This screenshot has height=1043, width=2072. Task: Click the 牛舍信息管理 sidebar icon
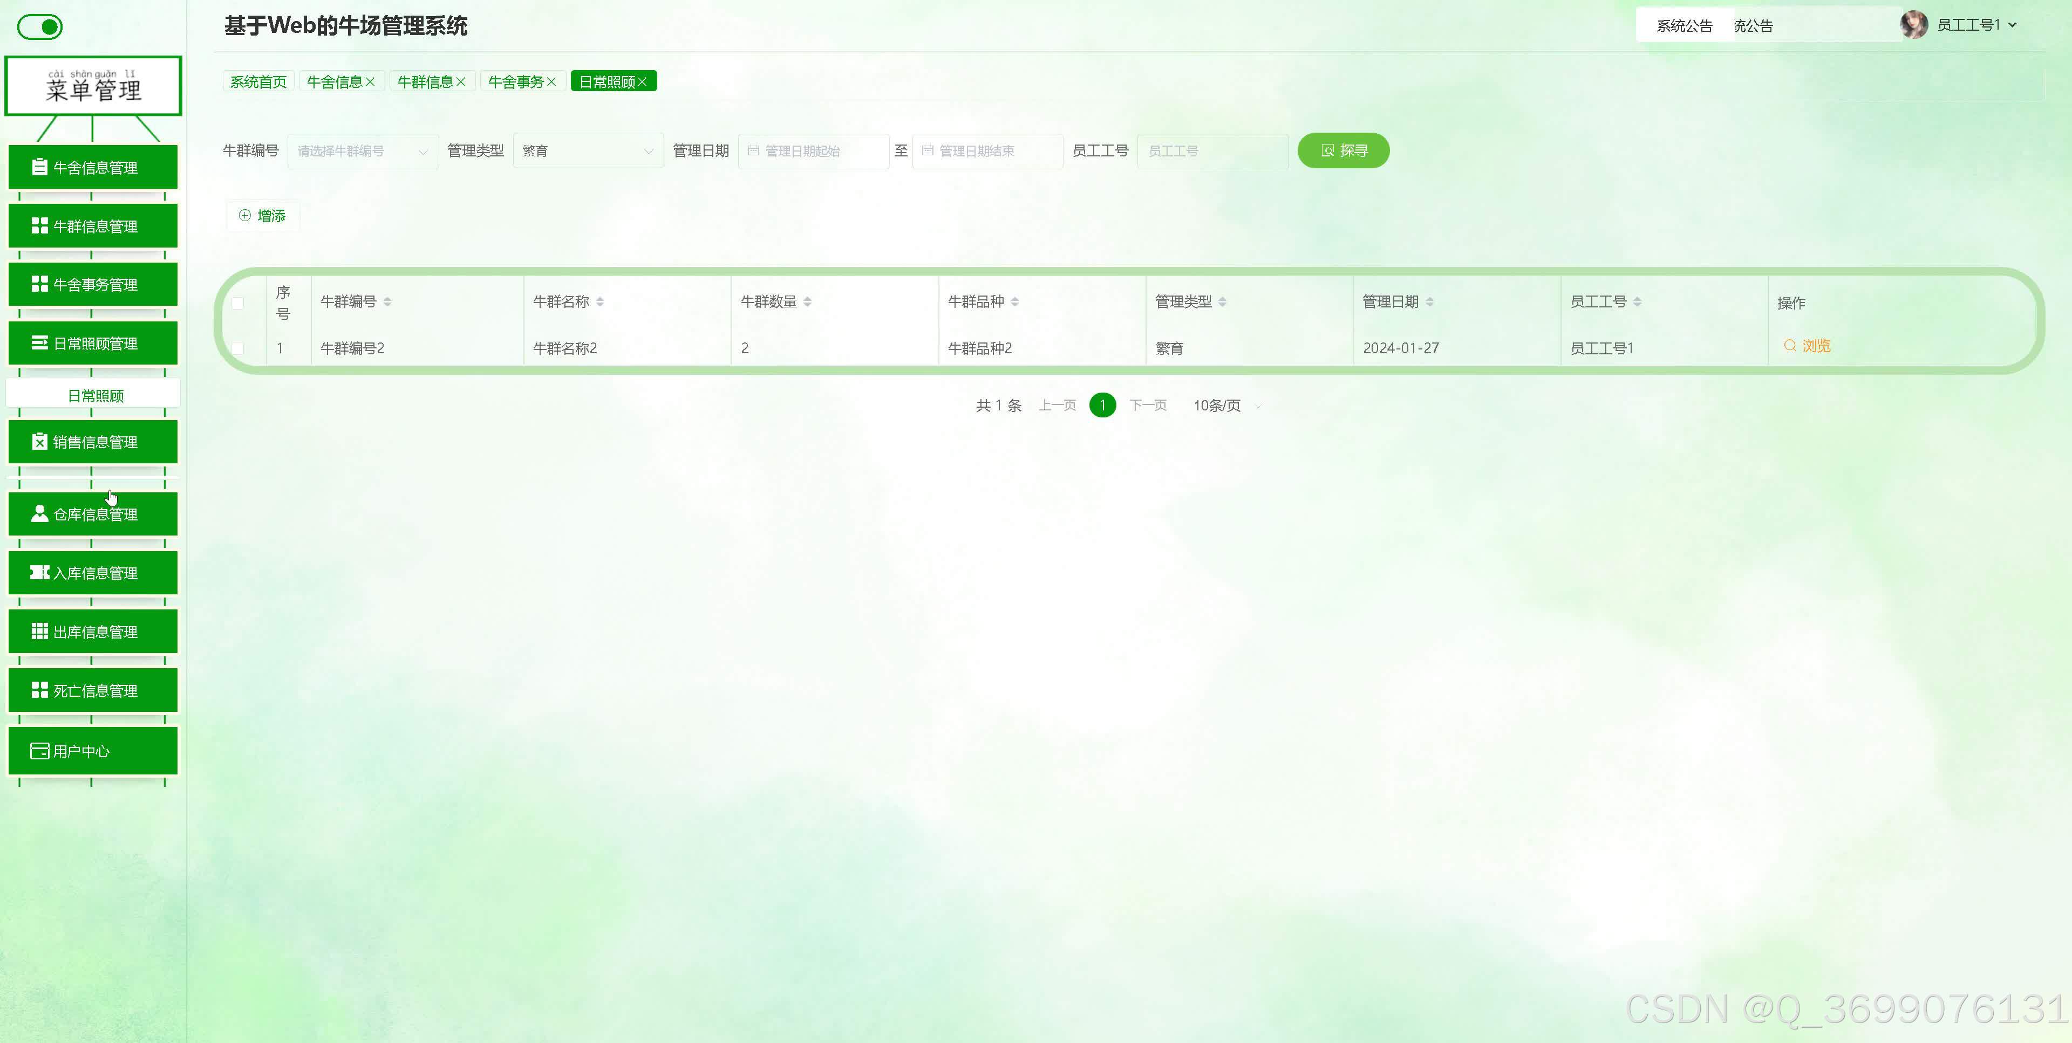pyautogui.click(x=39, y=167)
